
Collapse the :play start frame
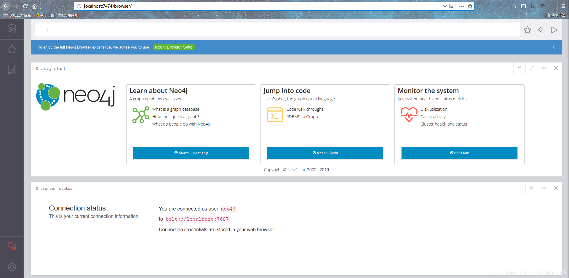[544, 68]
